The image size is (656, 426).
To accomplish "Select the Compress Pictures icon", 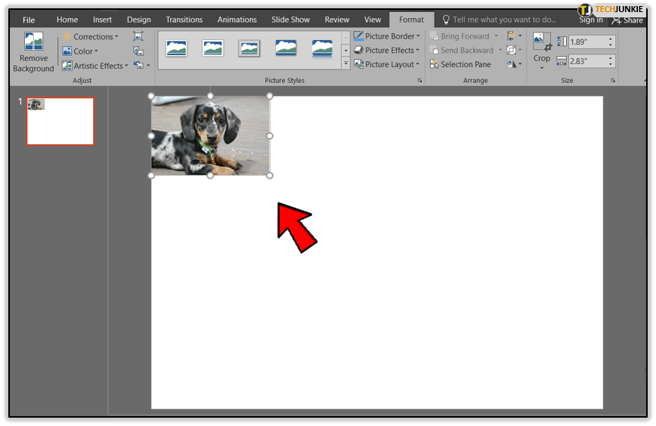I will 138,36.
